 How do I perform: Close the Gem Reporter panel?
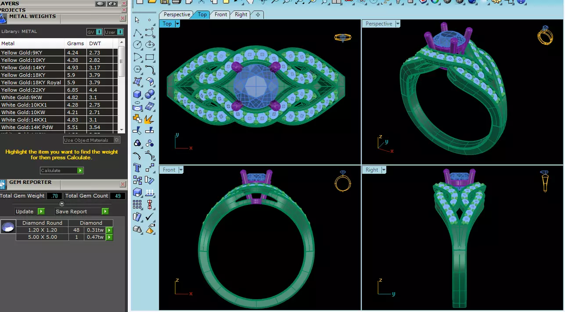(123, 184)
